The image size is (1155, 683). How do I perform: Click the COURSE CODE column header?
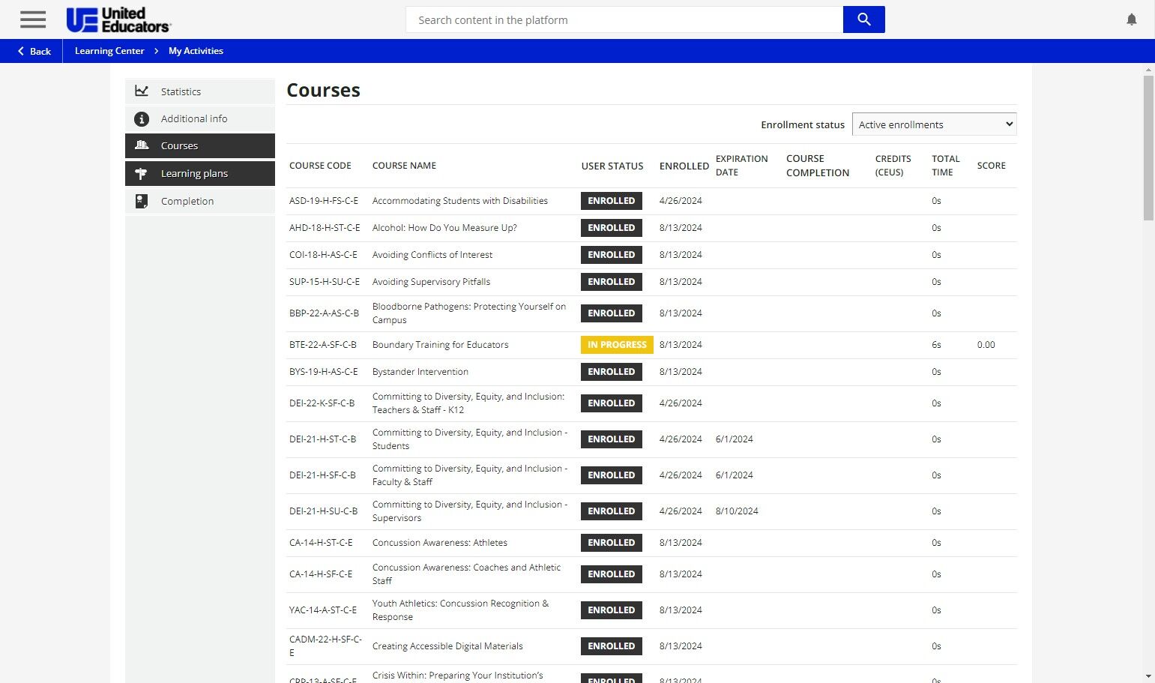click(x=320, y=166)
